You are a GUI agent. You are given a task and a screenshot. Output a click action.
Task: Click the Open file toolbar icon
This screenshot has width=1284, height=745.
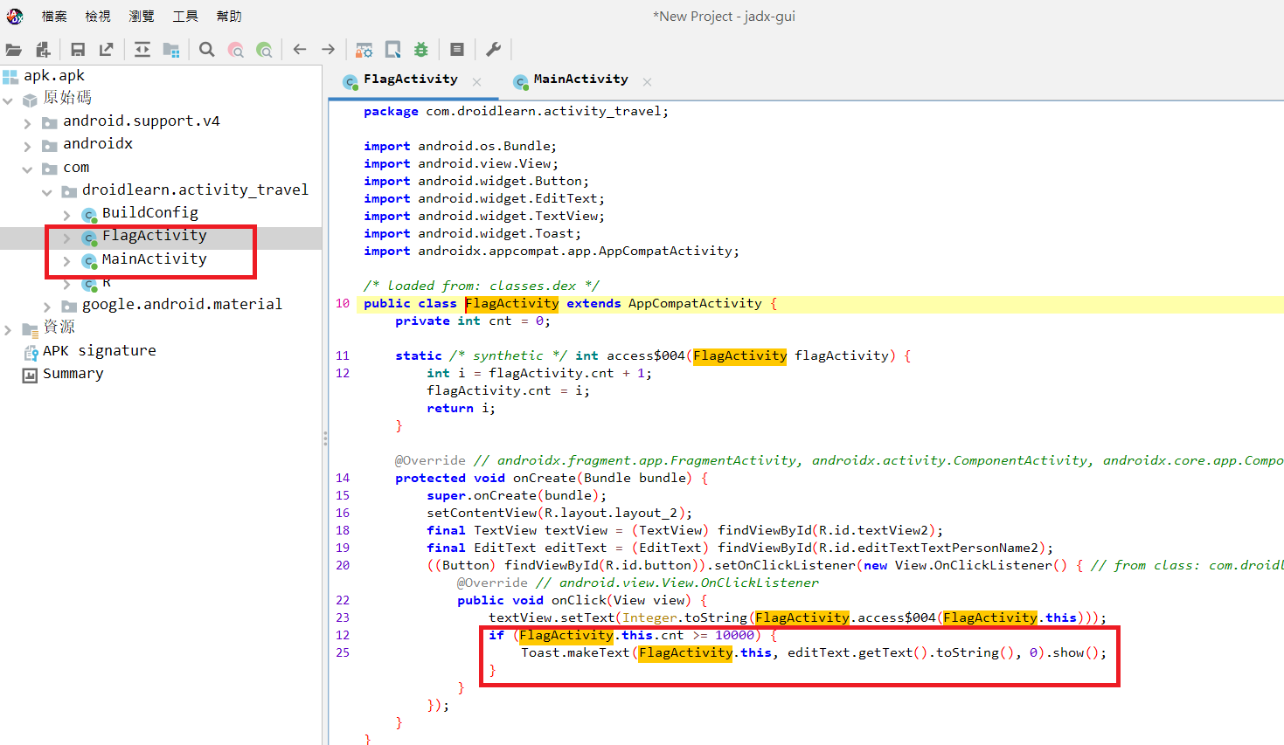pyautogui.click(x=14, y=50)
